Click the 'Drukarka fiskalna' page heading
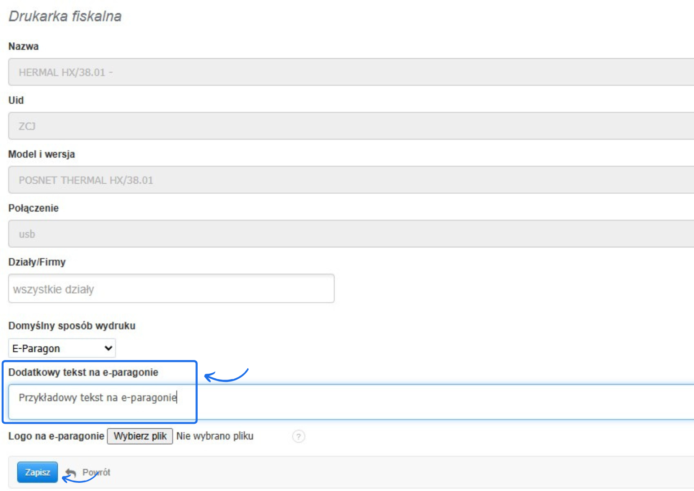Viewport: 694px width, 491px height. pyautogui.click(x=65, y=16)
